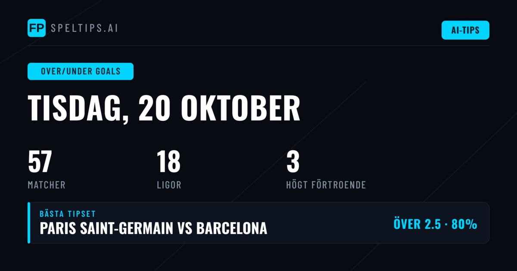
Task: Click the 18 leagues number
Action: pyautogui.click(x=168, y=162)
